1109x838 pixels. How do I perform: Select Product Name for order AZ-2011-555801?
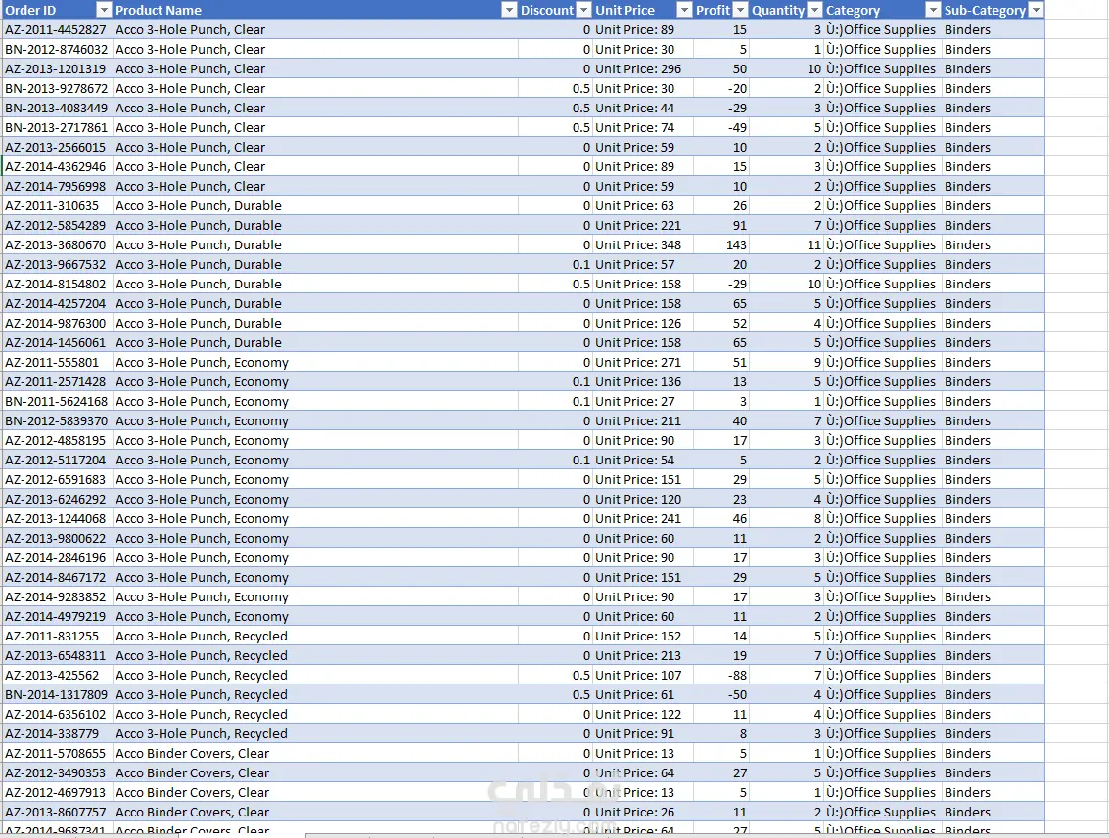[315, 362]
